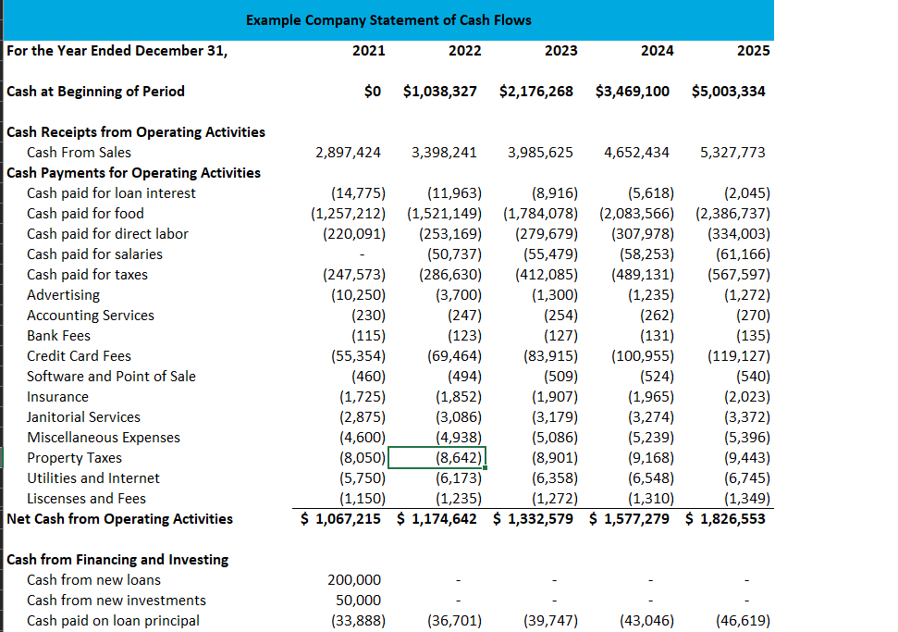Click the 'Cash Payments for Operating Activities' heading
898x632 pixels.
point(133,172)
